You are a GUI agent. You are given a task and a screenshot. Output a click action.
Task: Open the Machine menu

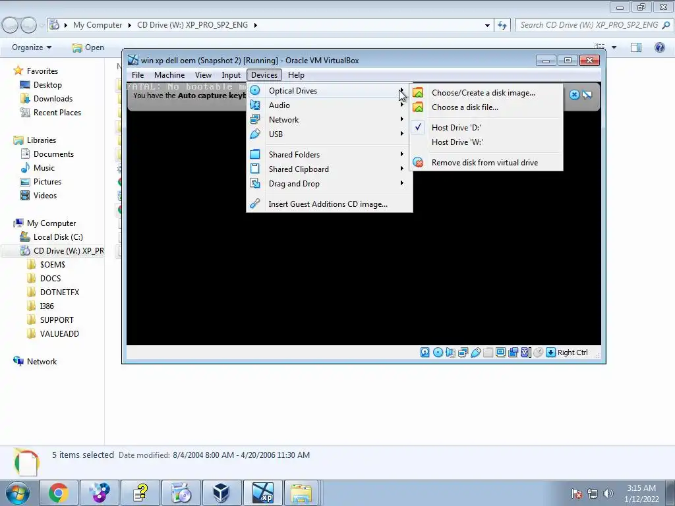[169, 75]
